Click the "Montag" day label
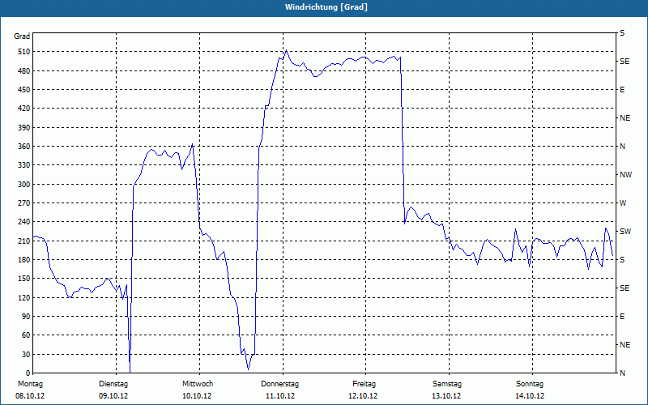Screen dimensions: 648x405 click(x=30, y=384)
